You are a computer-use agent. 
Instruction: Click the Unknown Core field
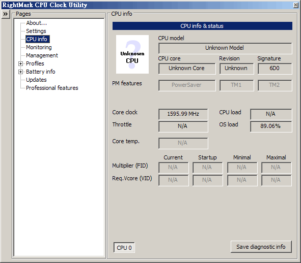(x=187, y=69)
